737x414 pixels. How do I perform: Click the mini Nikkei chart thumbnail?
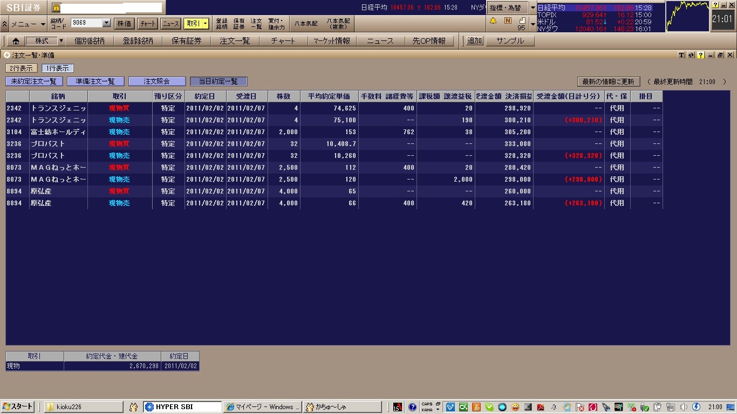pos(687,16)
